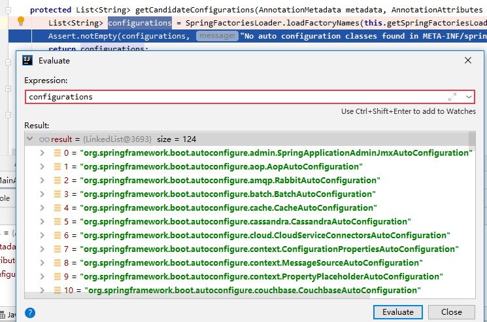Click the highlighted configurations variable in code
The width and height of the screenshot is (487, 322).
[140, 23]
